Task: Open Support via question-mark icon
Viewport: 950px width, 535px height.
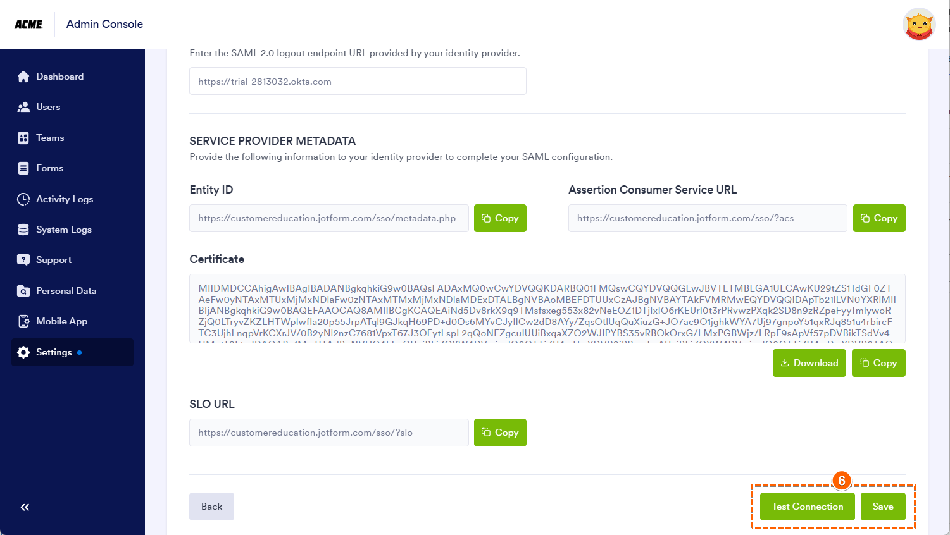Action: tap(23, 260)
